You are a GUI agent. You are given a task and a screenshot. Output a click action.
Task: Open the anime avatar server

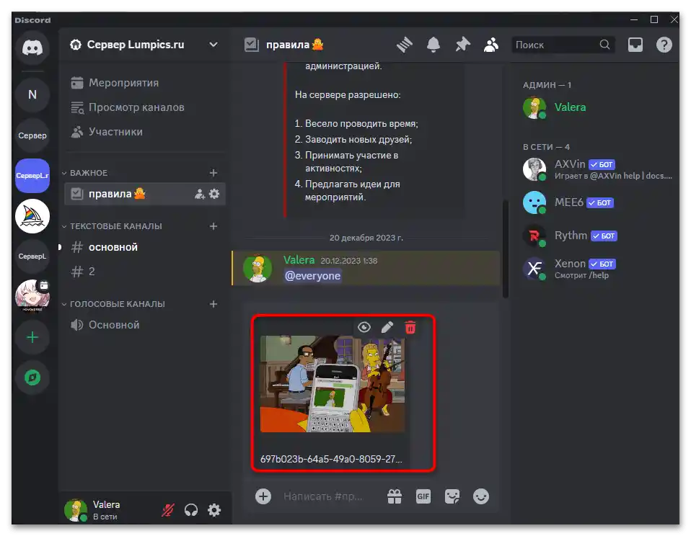click(x=32, y=296)
